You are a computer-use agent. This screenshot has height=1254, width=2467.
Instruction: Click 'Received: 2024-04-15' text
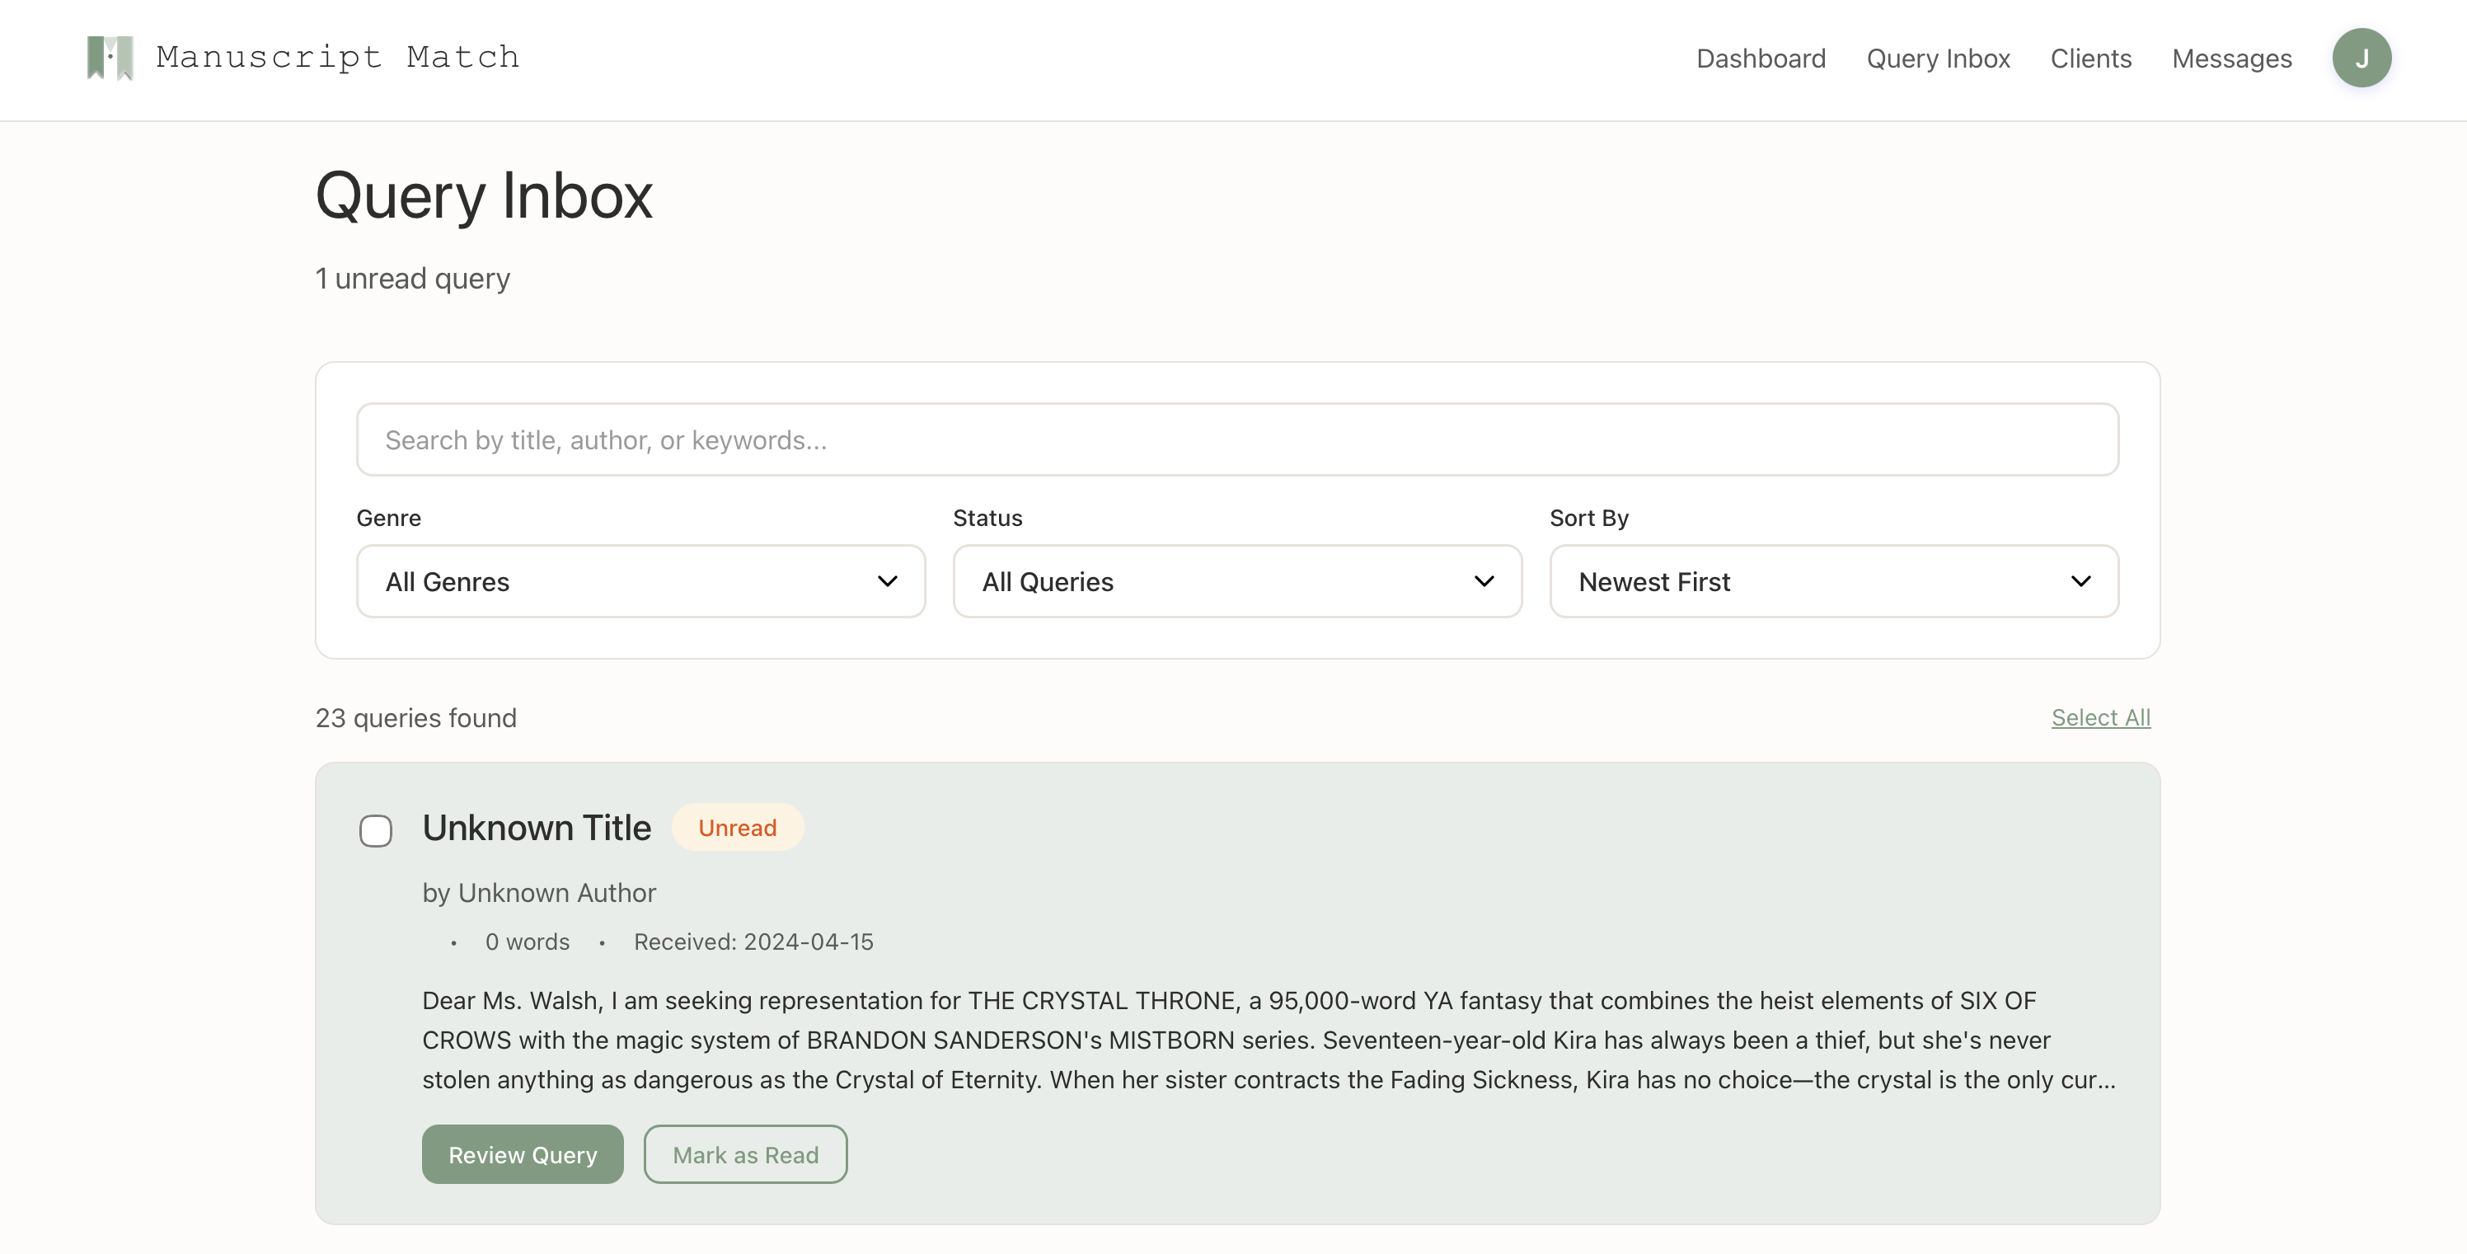point(753,942)
